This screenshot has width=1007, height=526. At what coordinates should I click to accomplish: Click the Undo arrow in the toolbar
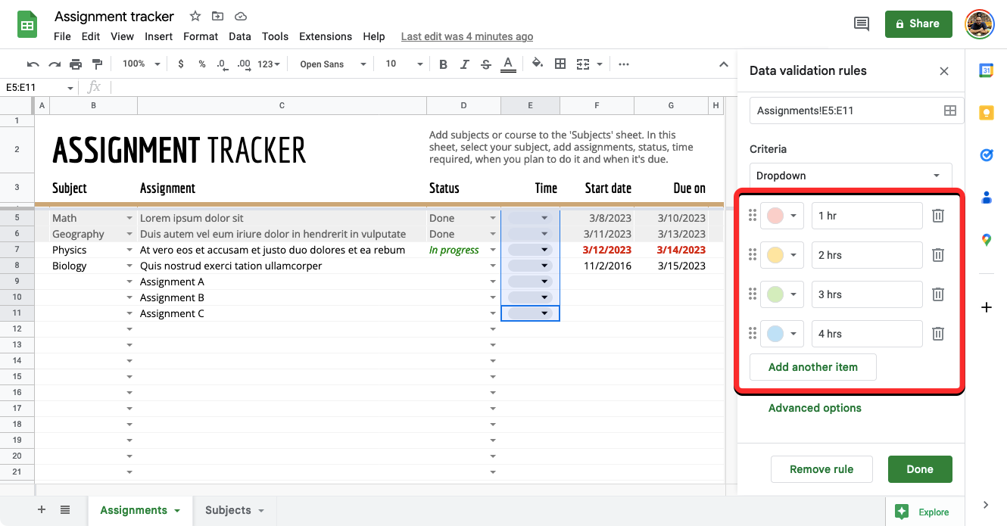click(x=33, y=64)
